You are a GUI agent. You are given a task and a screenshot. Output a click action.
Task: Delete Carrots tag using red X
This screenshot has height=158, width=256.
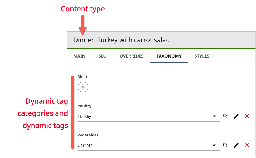tap(247, 145)
